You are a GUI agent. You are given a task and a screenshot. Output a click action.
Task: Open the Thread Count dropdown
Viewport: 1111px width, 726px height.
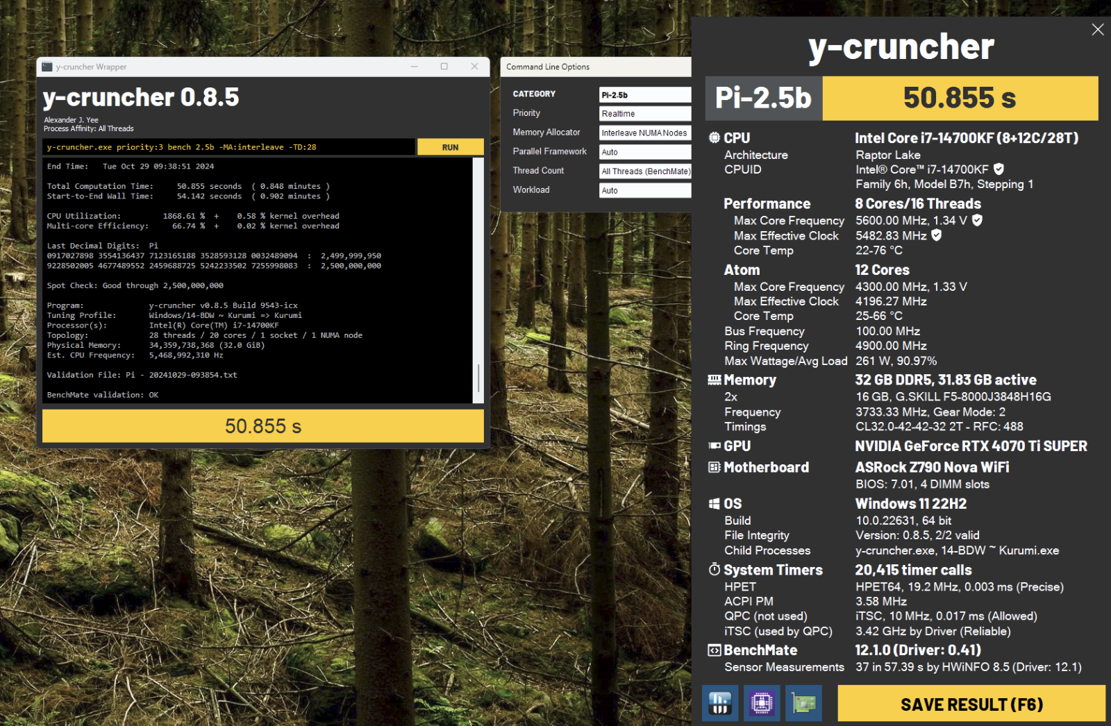click(x=645, y=171)
